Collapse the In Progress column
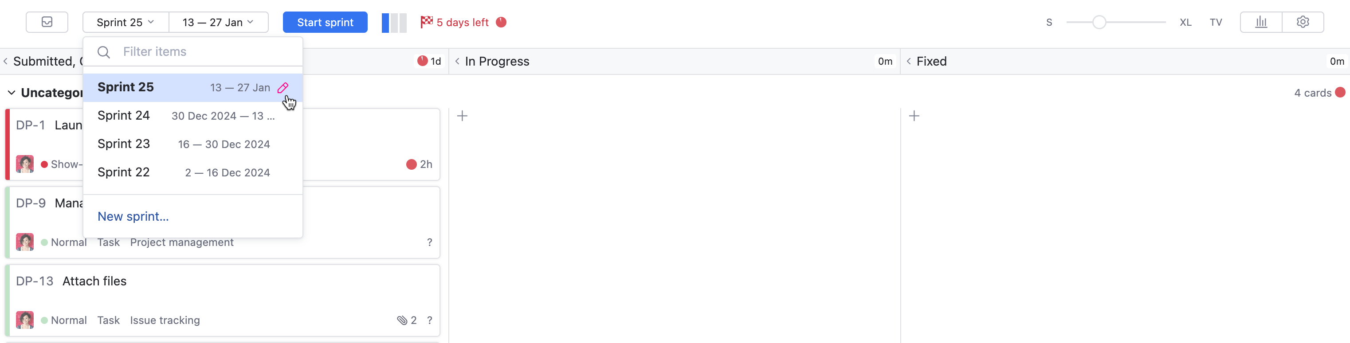 (x=458, y=61)
